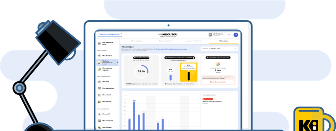Switch to the Détail du matériel tab
Viewport: 336px width, 131px height.
165,41
